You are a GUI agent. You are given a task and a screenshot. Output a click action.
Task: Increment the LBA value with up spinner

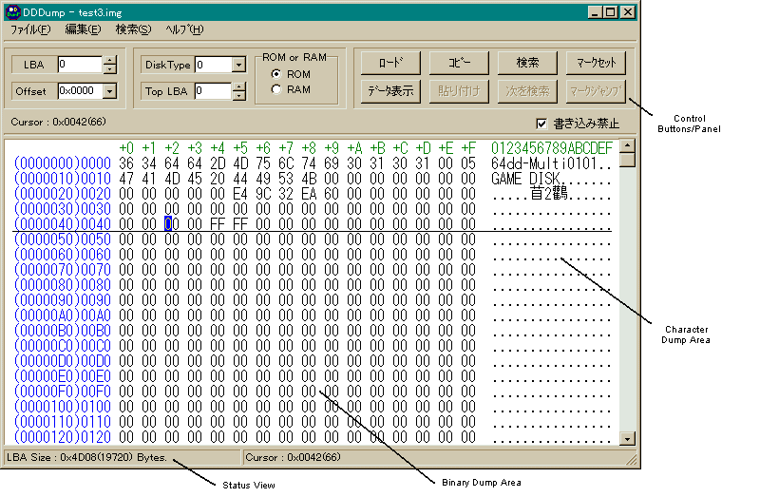(x=109, y=60)
